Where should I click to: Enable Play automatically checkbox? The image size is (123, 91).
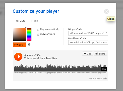click(x=38, y=30)
